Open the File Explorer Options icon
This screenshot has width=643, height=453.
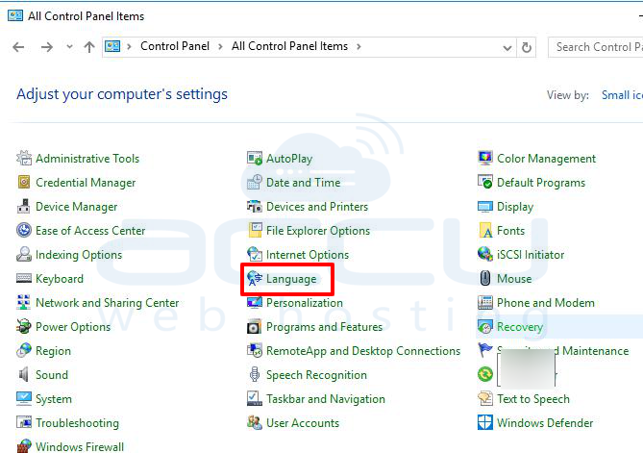point(255,230)
